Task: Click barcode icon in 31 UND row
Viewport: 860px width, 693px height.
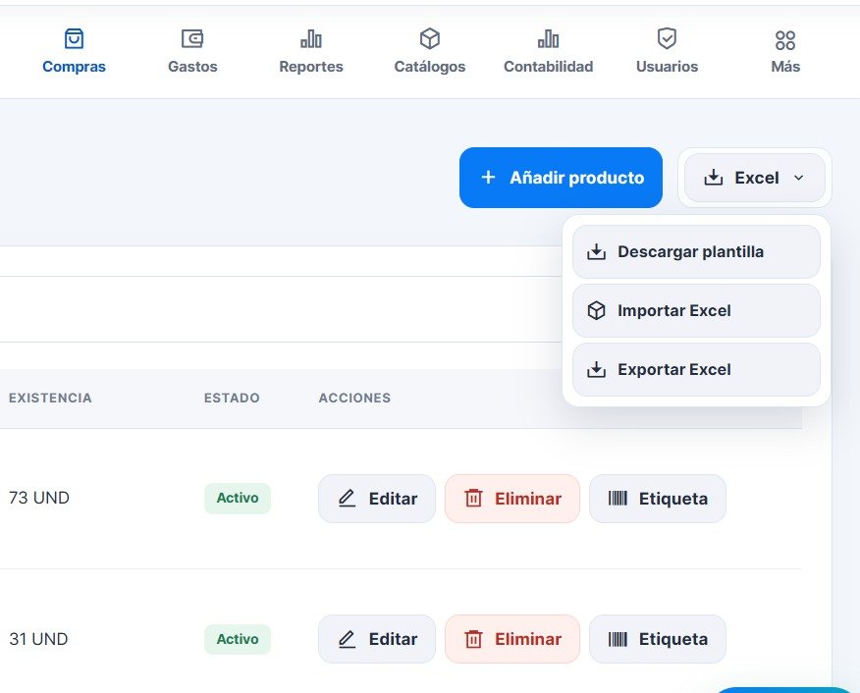Action: (x=618, y=639)
